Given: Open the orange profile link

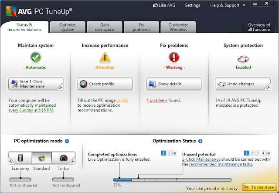Looking at the screenshot, I should click(122, 100).
